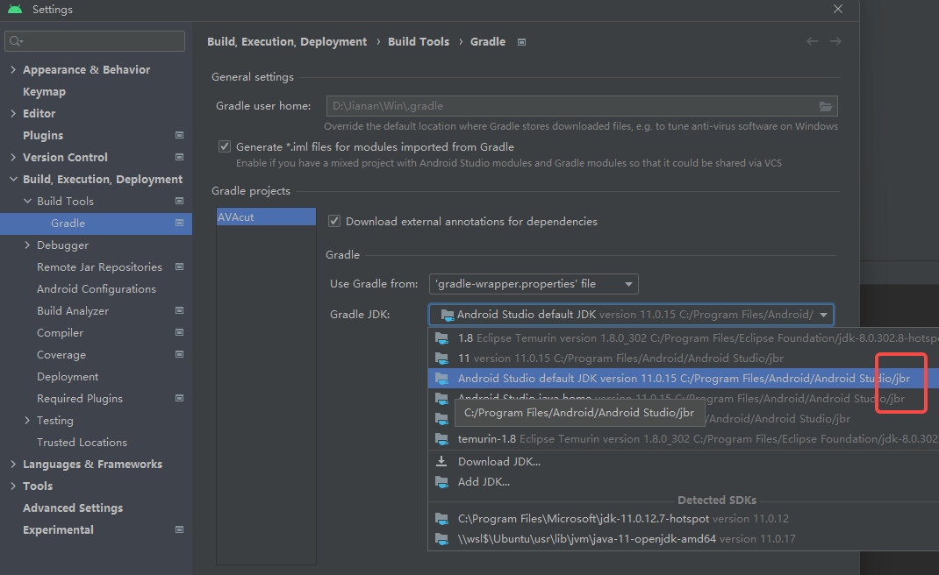Screen dimensions: 939x575
Task: Open Coverage settings page
Action: click(61, 355)
